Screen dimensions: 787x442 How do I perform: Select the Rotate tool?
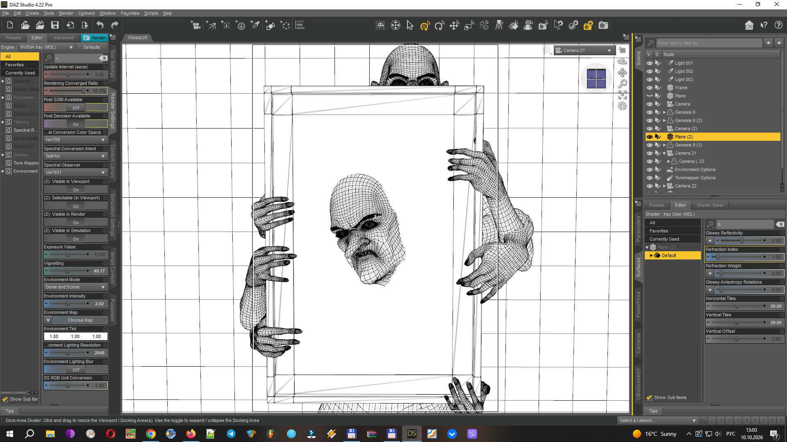(x=439, y=25)
